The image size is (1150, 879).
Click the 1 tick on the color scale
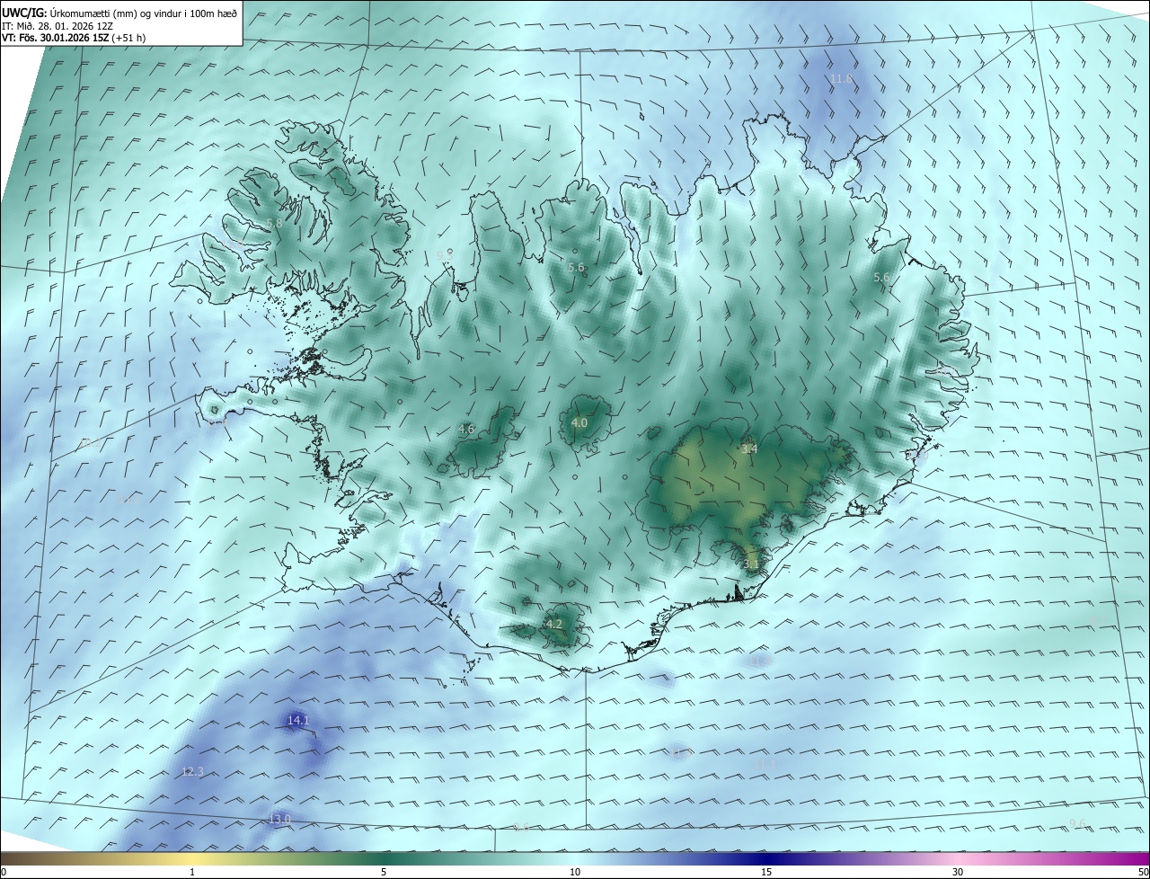coord(192,872)
